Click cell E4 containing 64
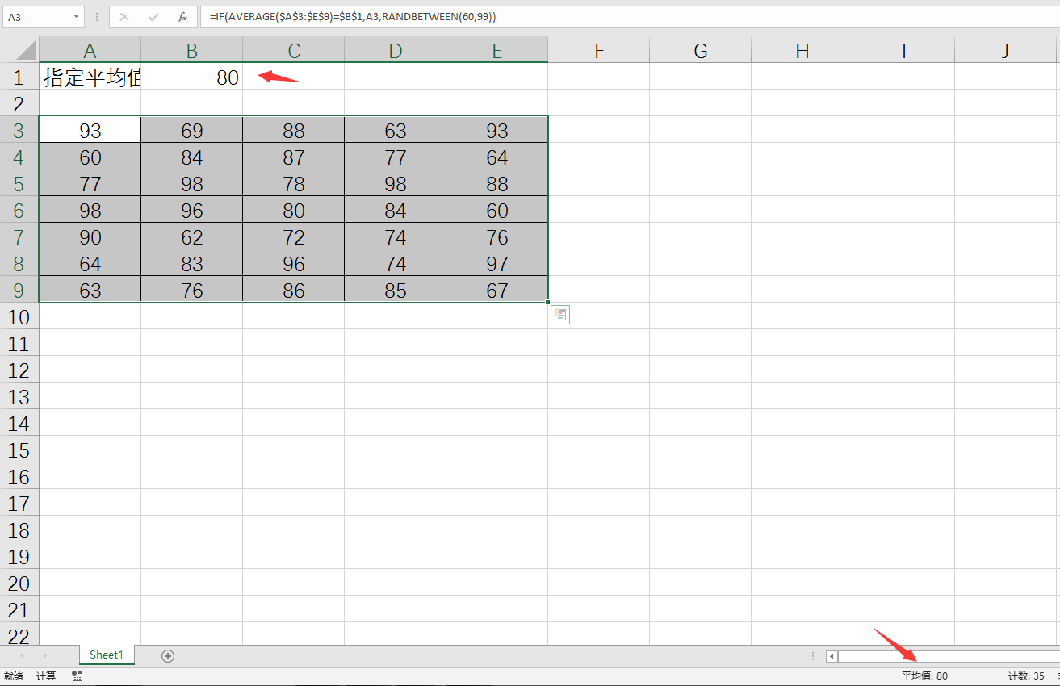The image size is (1060, 686). (496, 157)
